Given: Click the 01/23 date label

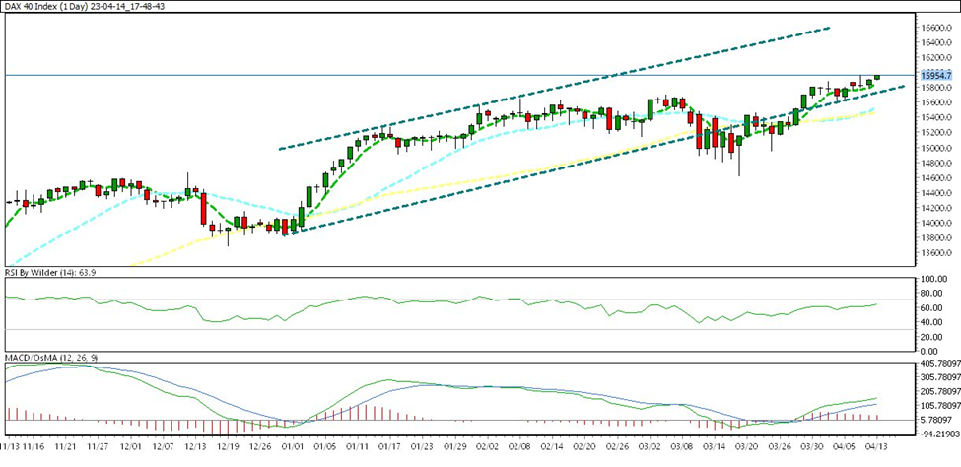Looking at the screenshot, I should [421, 447].
